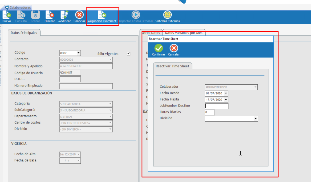Screen dimensions: 311x182
Task: Click the R.U.C. input field
Action: (70, 79)
